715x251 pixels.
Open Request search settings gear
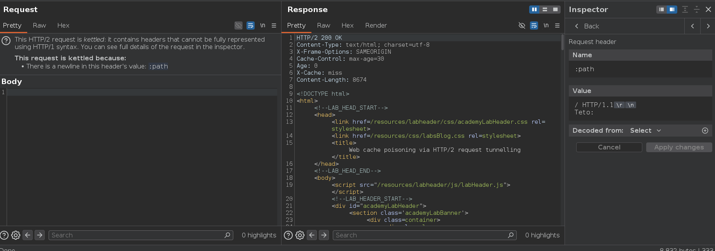(x=16, y=235)
